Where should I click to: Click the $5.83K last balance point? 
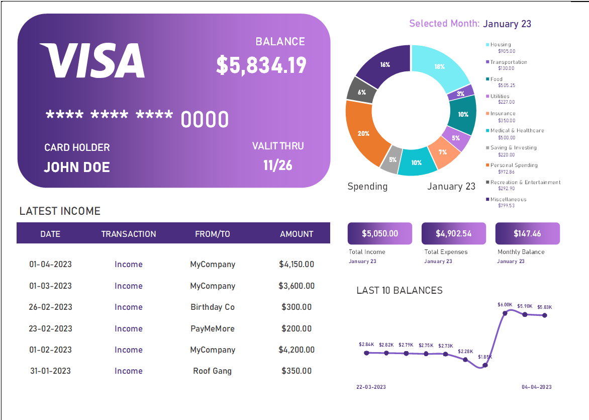pos(545,315)
